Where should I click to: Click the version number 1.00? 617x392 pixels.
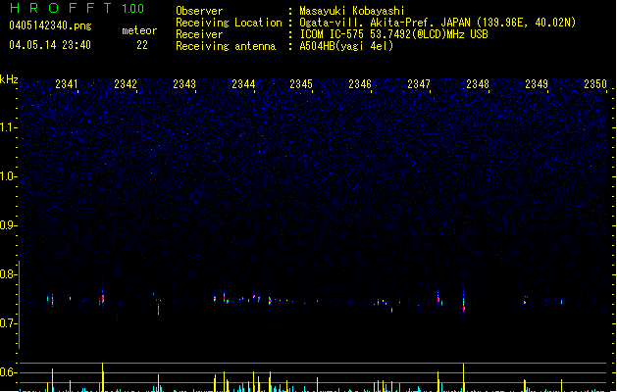(133, 9)
